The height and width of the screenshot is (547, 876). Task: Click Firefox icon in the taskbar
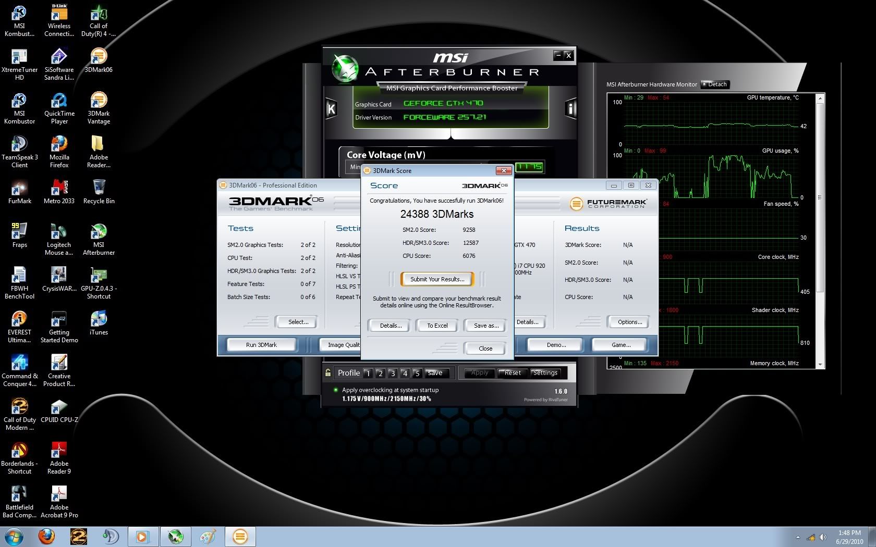click(46, 536)
